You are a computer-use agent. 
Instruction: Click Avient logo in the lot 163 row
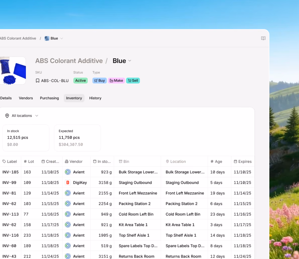tap(68, 172)
